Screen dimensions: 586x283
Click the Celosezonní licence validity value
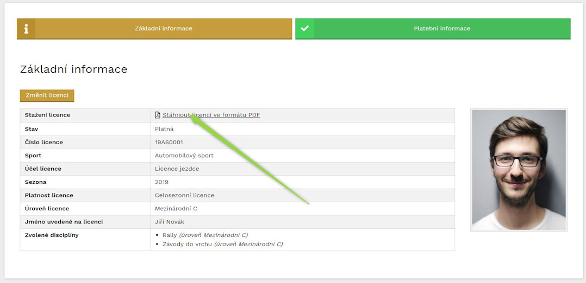click(x=185, y=195)
